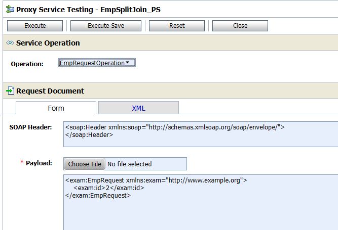Click the Request Document section icon
The width and height of the screenshot is (338, 230).
coord(10,91)
